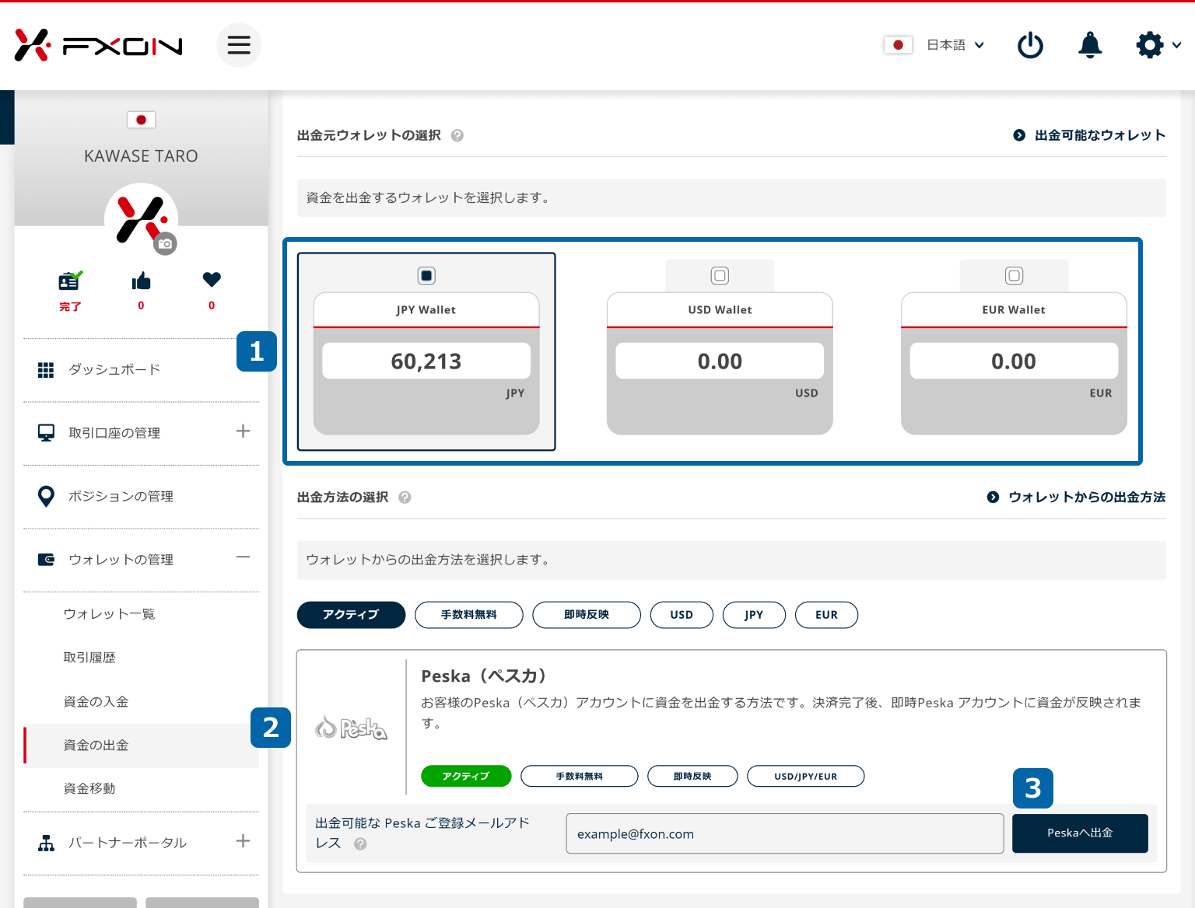This screenshot has width=1195, height=908.
Task: Click help icon beside 出金元ウォレットの選択
Action: pos(457,135)
